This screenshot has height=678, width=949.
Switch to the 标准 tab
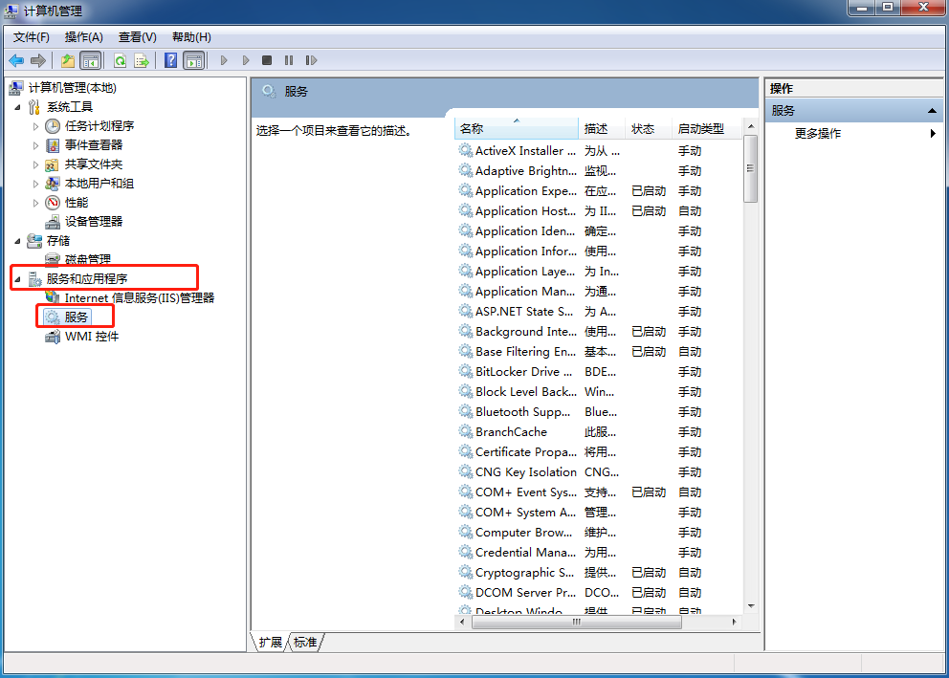coord(305,643)
